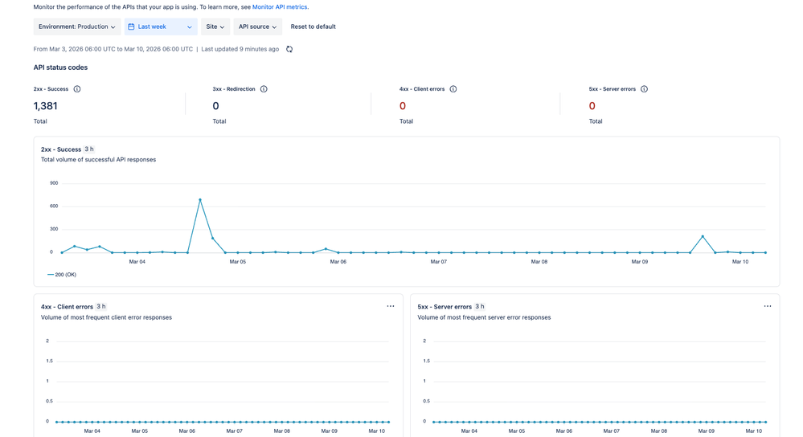Click info icon next to 3xx - Redirection
Image resolution: width=803 pixels, height=437 pixels.
pos(264,89)
